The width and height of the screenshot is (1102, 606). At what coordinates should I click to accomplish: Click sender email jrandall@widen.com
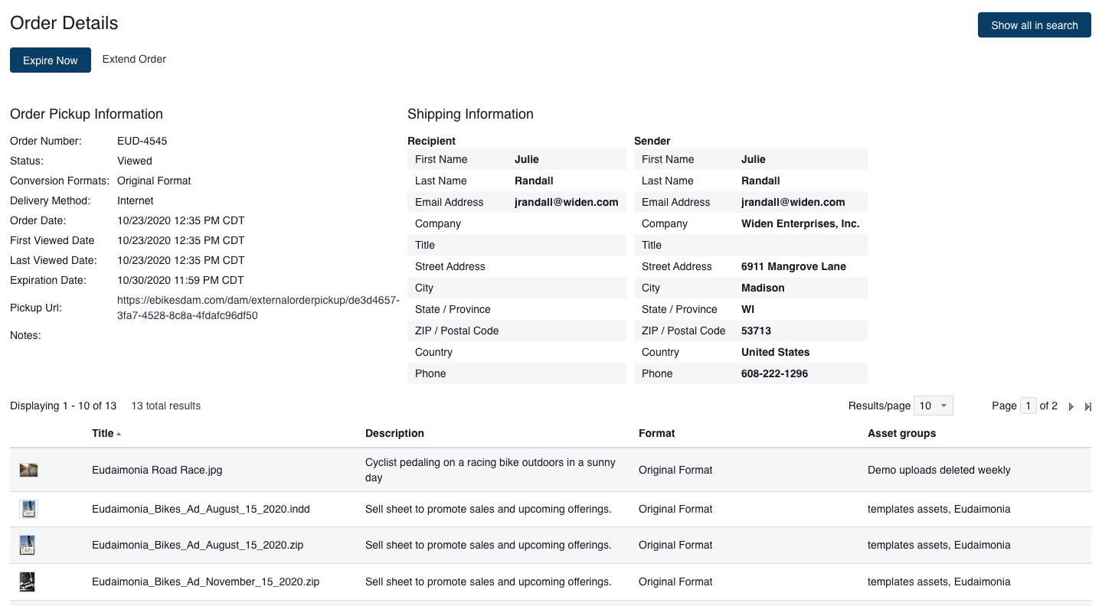tap(793, 202)
